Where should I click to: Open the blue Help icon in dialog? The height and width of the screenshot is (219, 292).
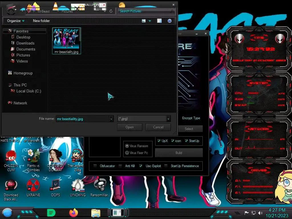[169, 21]
